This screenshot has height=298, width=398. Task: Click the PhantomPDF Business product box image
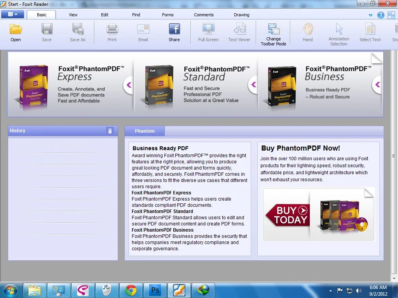pos(282,87)
